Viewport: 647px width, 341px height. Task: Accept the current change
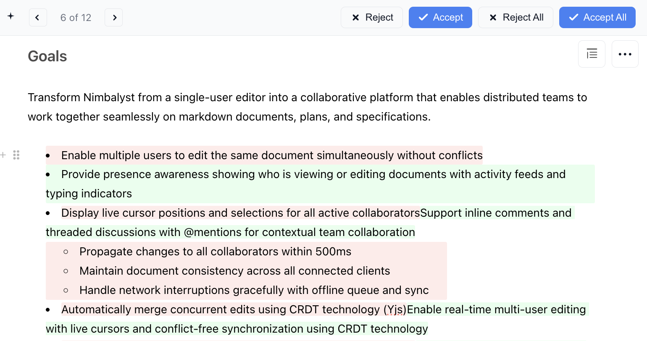[x=440, y=18]
